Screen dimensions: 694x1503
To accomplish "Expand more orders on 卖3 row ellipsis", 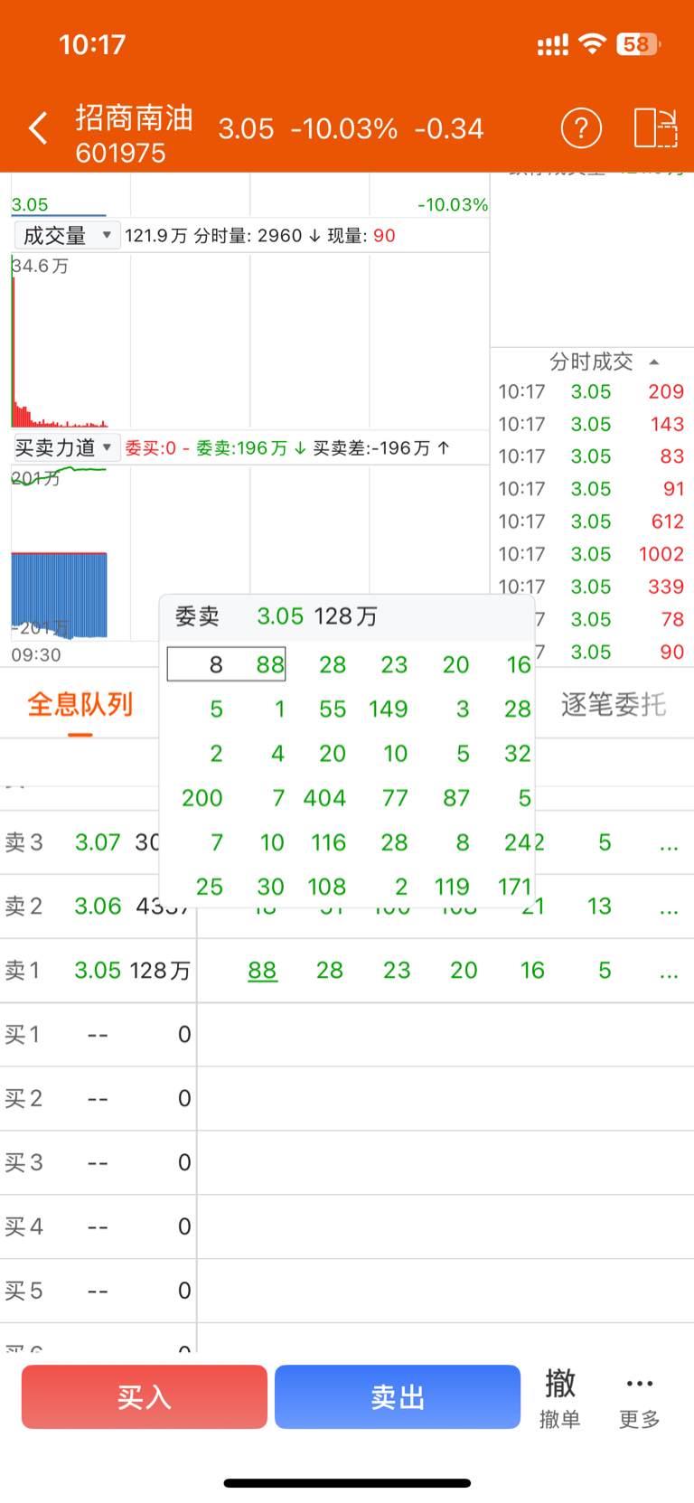I will 669,843.
